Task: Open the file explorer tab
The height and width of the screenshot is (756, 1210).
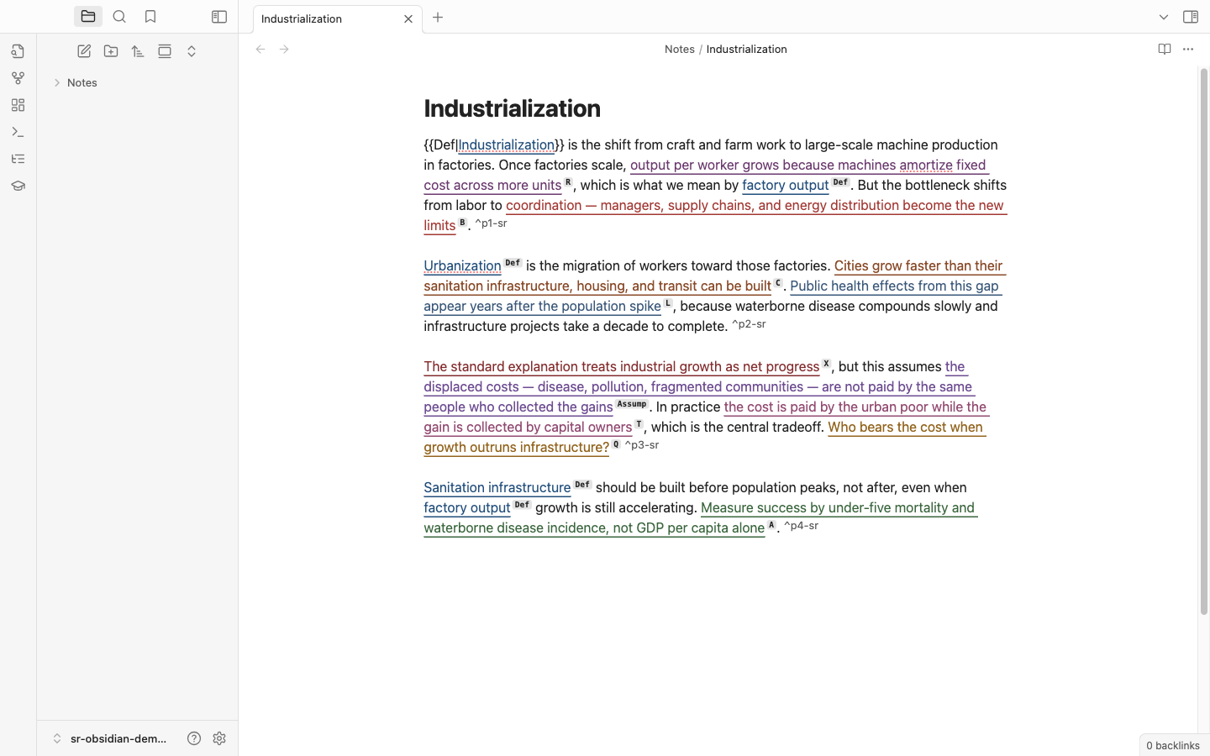Action: click(x=88, y=17)
